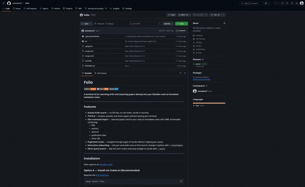
Task: Edit README with pencil icon
Action: coord(180,73)
